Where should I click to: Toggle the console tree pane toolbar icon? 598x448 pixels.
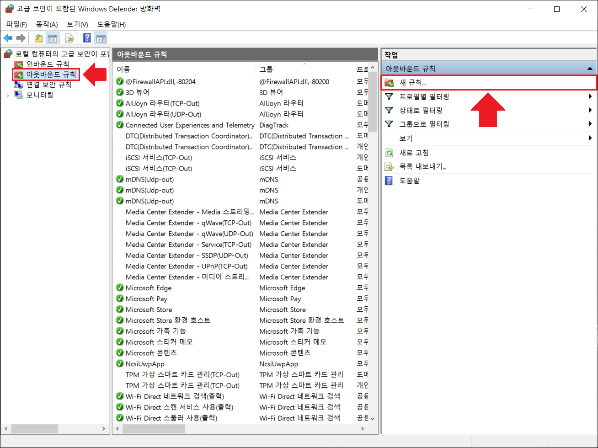(x=53, y=38)
